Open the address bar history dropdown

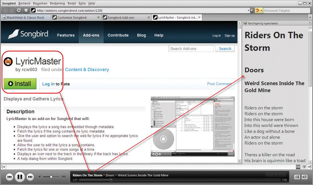click(248, 11)
